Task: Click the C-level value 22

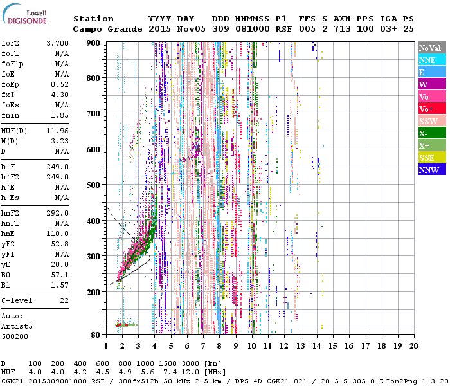Action: 64,300
